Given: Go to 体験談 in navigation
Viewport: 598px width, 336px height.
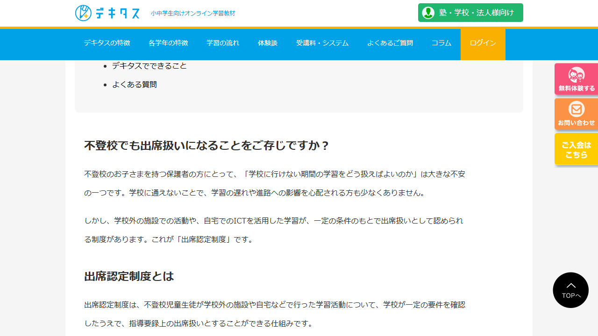Looking at the screenshot, I should coord(268,43).
